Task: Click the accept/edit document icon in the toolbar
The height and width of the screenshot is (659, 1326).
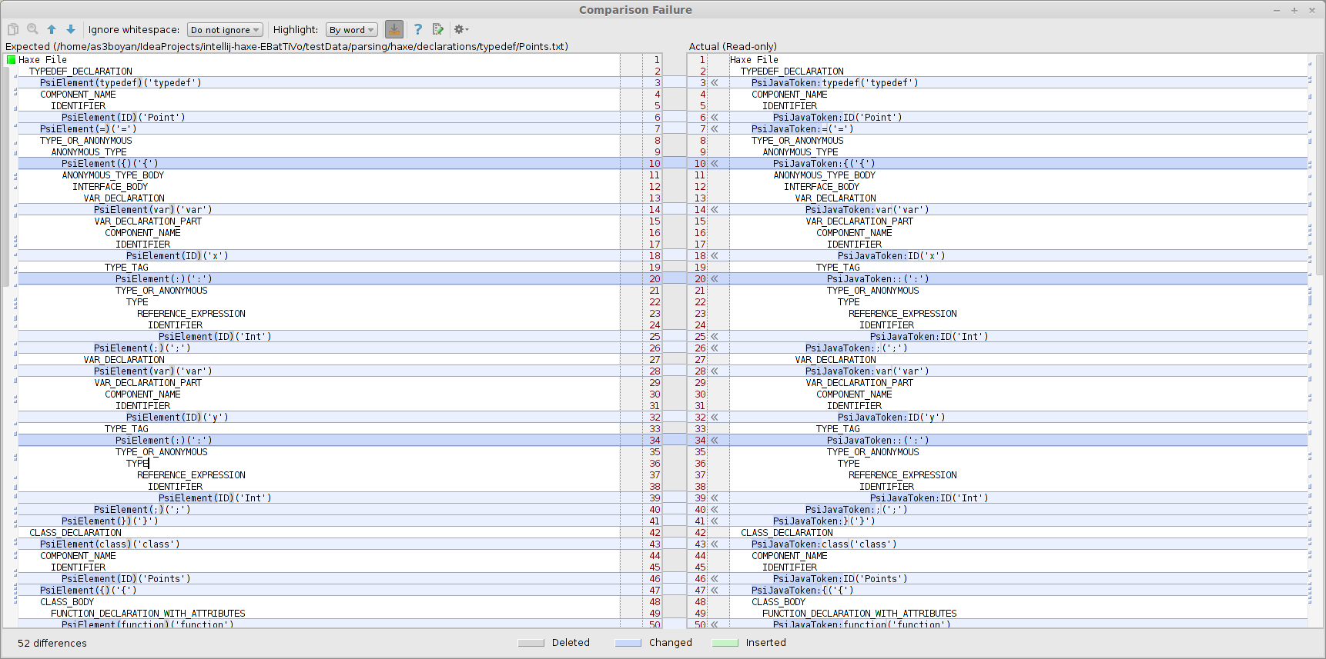Action: coord(438,29)
